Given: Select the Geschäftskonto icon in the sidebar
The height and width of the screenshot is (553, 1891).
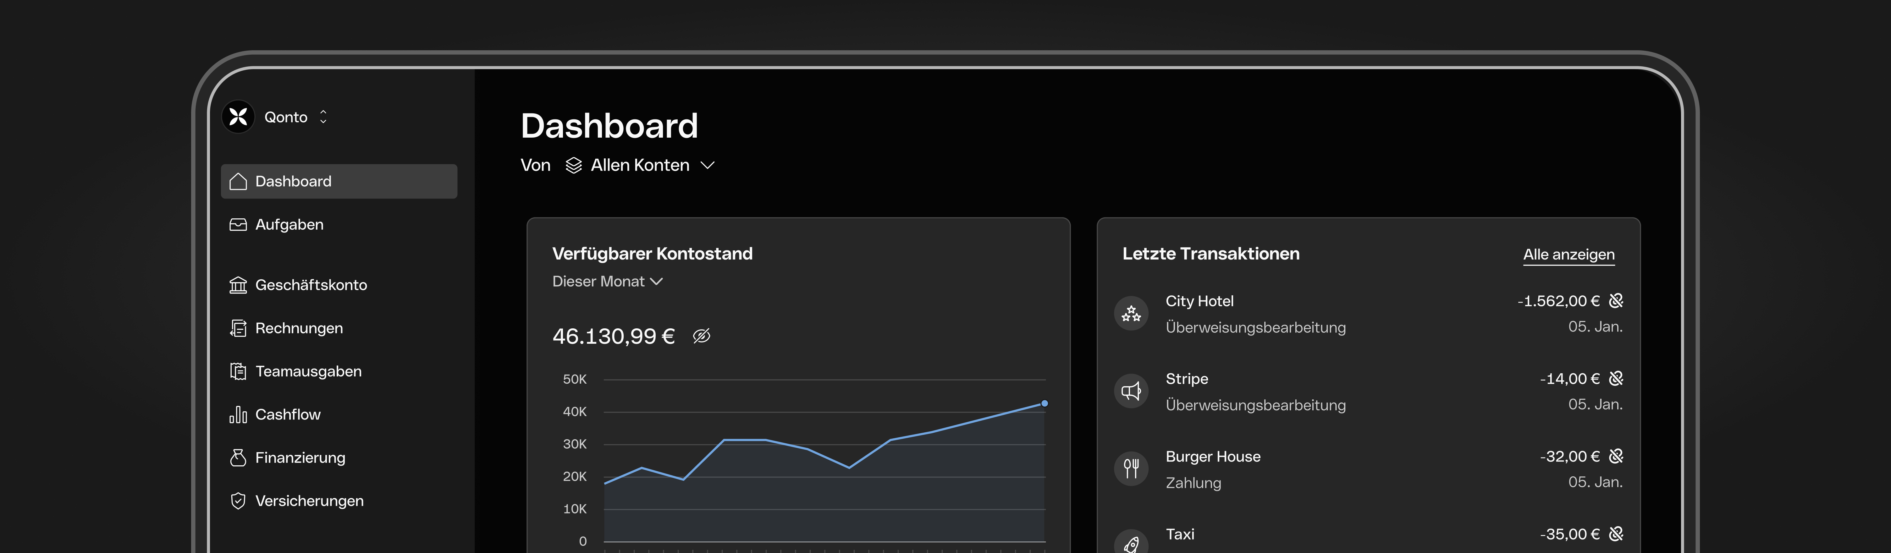Looking at the screenshot, I should click(x=239, y=285).
